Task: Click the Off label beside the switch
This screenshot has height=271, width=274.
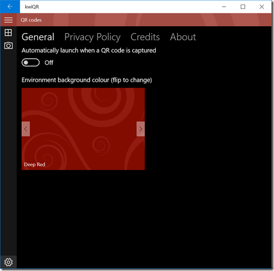Action: [49, 63]
